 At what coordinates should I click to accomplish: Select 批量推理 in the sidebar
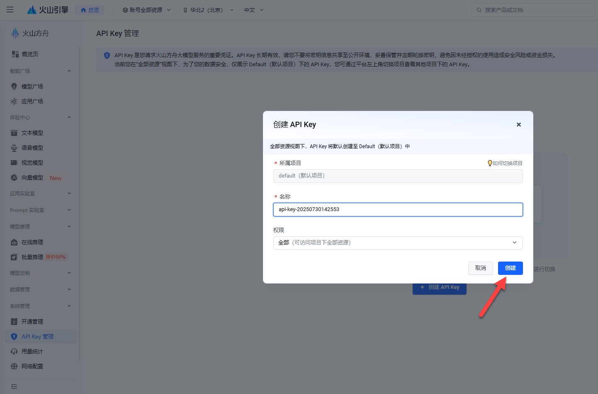pyautogui.click(x=32, y=257)
